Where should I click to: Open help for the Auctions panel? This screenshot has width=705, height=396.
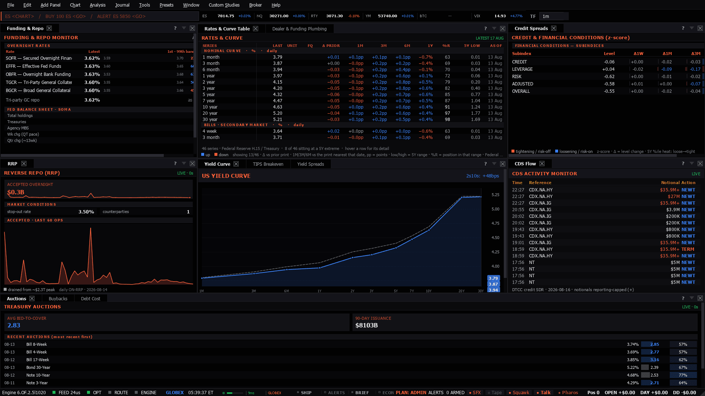point(683,298)
